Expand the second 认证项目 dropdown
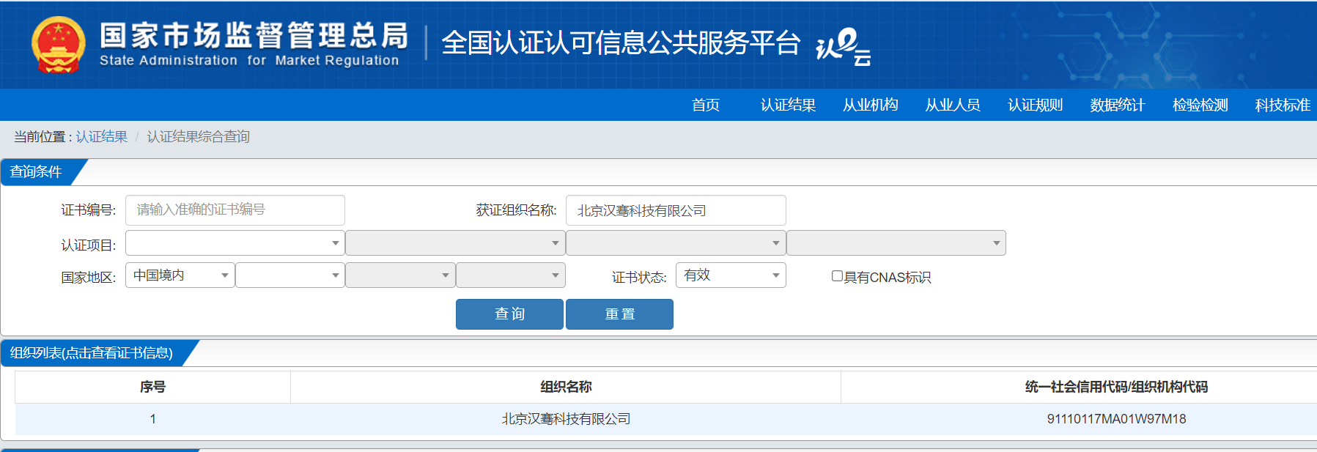This screenshot has width=1317, height=452. [x=455, y=243]
